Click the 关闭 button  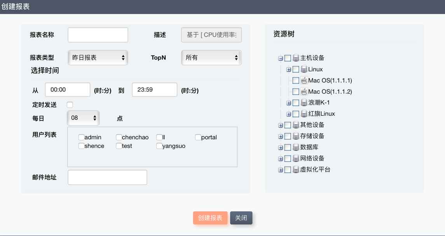point(241,218)
